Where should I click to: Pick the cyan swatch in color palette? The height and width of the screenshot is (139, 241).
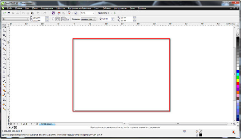click(238, 74)
